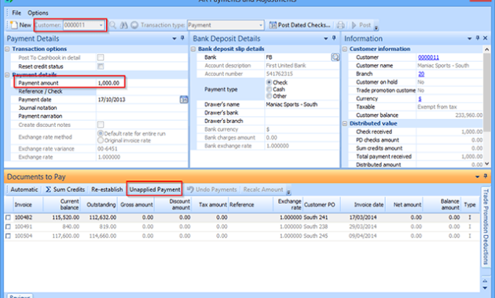Viewport: 495px width, 298px height.
Task: Select Check payment type
Action: [x=269, y=82]
